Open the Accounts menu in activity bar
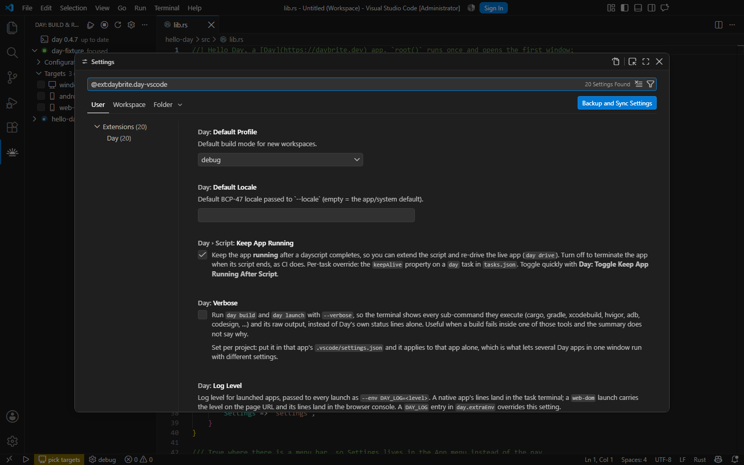 [12, 416]
